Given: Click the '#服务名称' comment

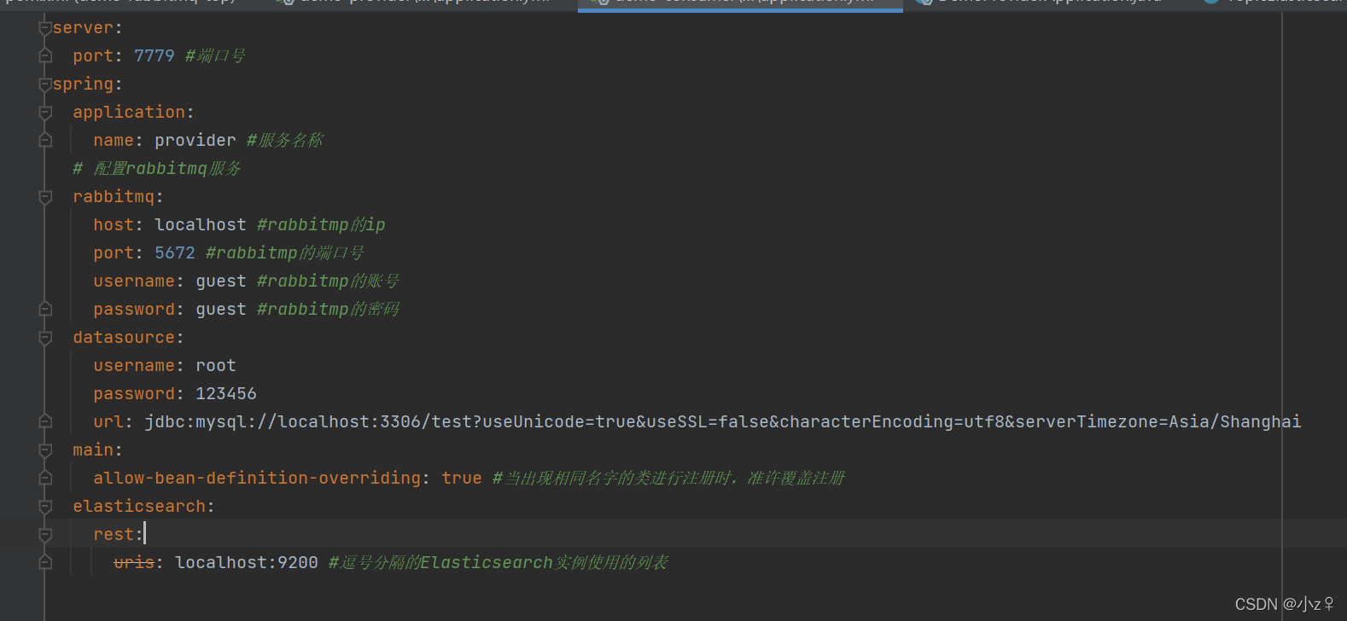Looking at the screenshot, I should [x=285, y=141].
